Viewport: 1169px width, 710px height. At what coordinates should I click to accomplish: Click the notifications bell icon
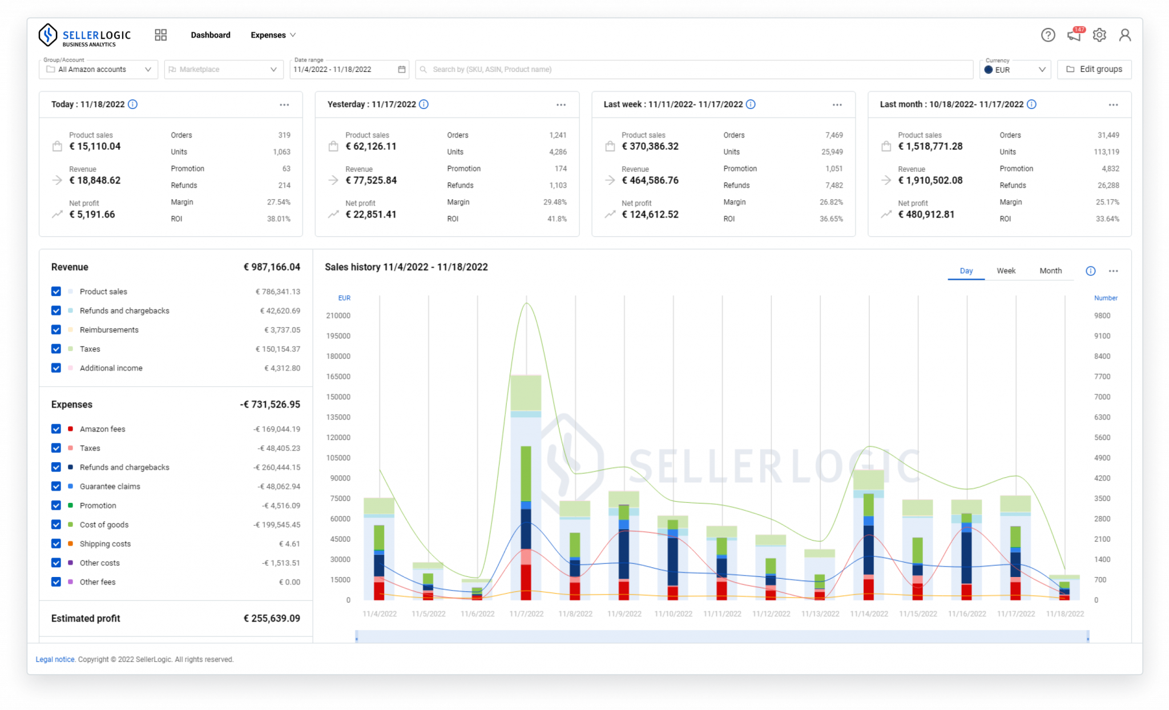(x=1074, y=35)
